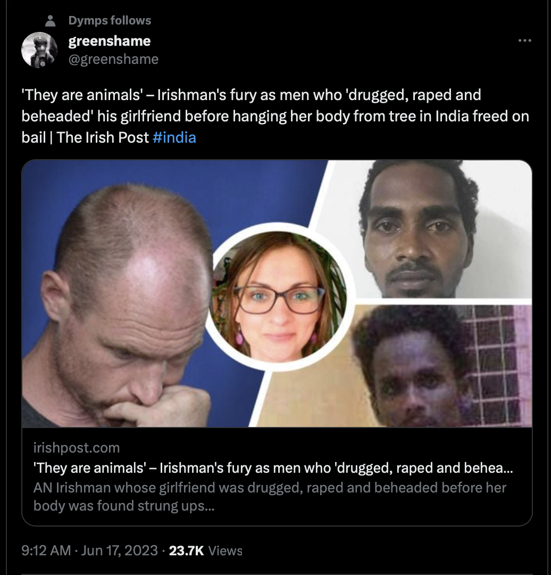Open the link card preview image

pyautogui.click(x=277, y=294)
